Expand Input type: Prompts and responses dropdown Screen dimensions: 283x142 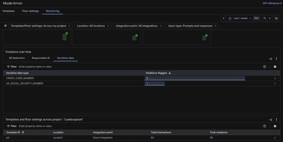(x=192, y=26)
